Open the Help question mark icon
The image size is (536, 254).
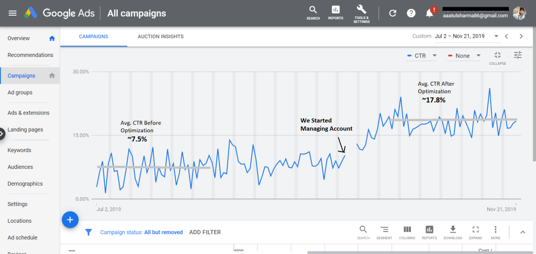[411, 13]
